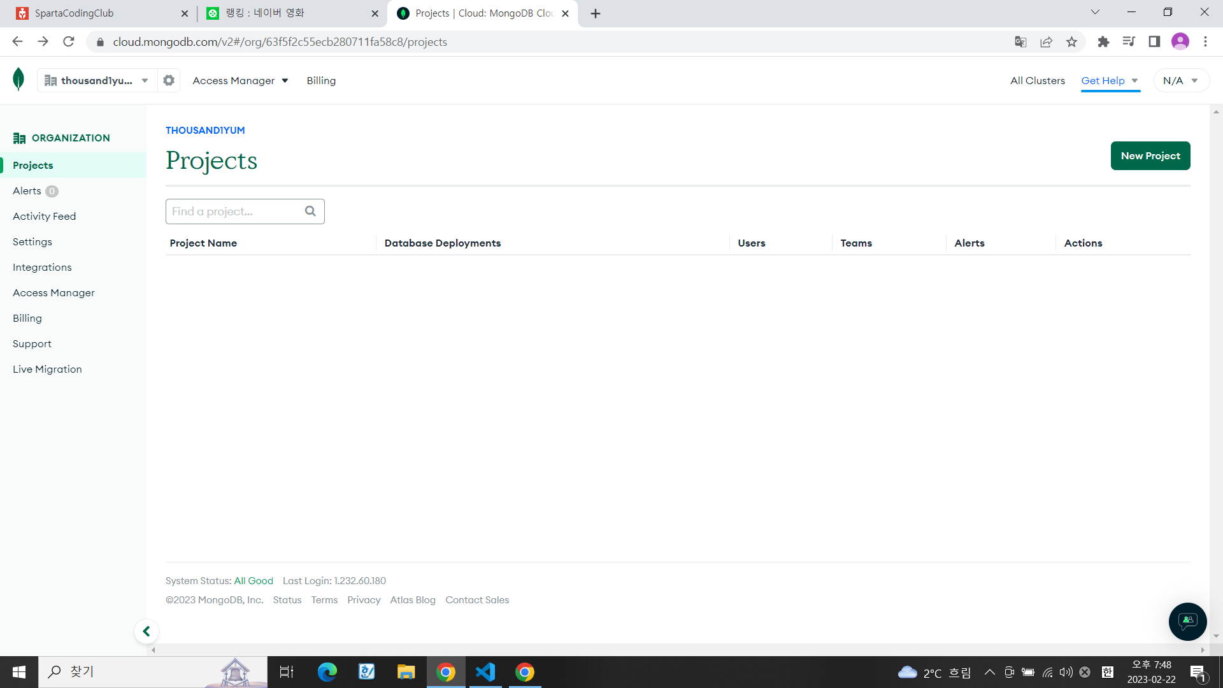Toggle the Chrome side panel
1223x688 pixels.
(x=1154, y=42)
